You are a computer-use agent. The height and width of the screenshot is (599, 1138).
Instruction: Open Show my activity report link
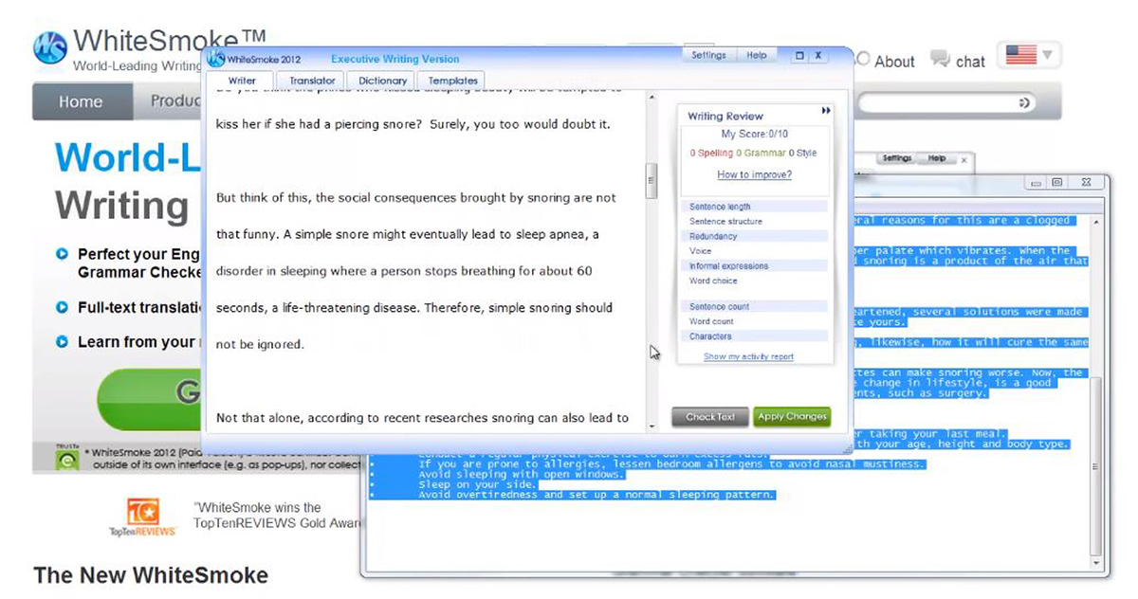748,356
